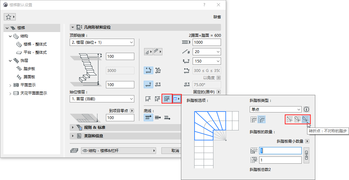
Task: Open the winder options popup button
Action: point(177,99)
